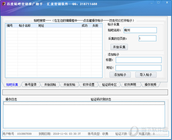Select the 开始发帖 tab
This screenshot has width=172, height=140.
tap(69, 84)
